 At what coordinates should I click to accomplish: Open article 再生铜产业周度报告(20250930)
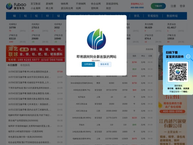coord(23,121)
